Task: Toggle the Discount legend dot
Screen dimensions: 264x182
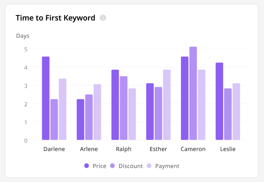Action: (x=112, y=166)
